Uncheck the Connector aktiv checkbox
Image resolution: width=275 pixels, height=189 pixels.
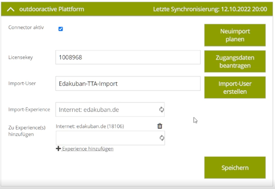point(61,29)
